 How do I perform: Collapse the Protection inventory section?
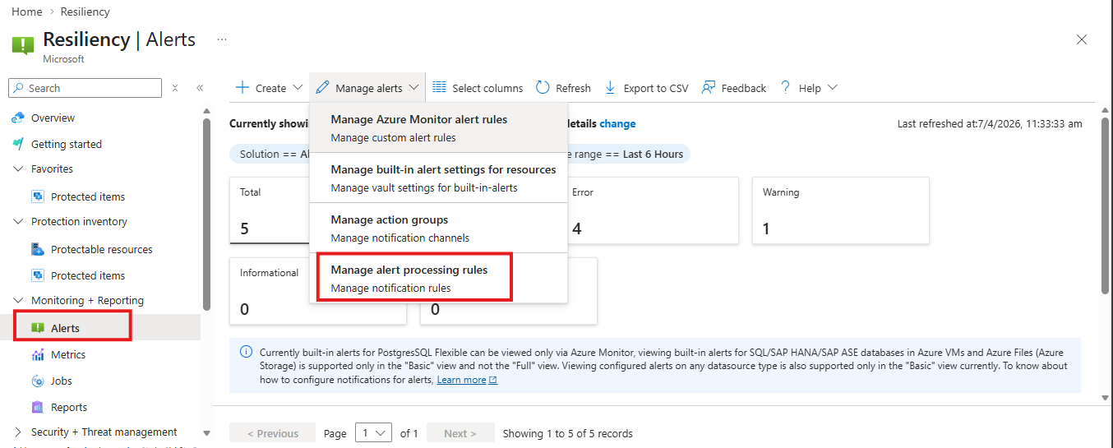18,221
